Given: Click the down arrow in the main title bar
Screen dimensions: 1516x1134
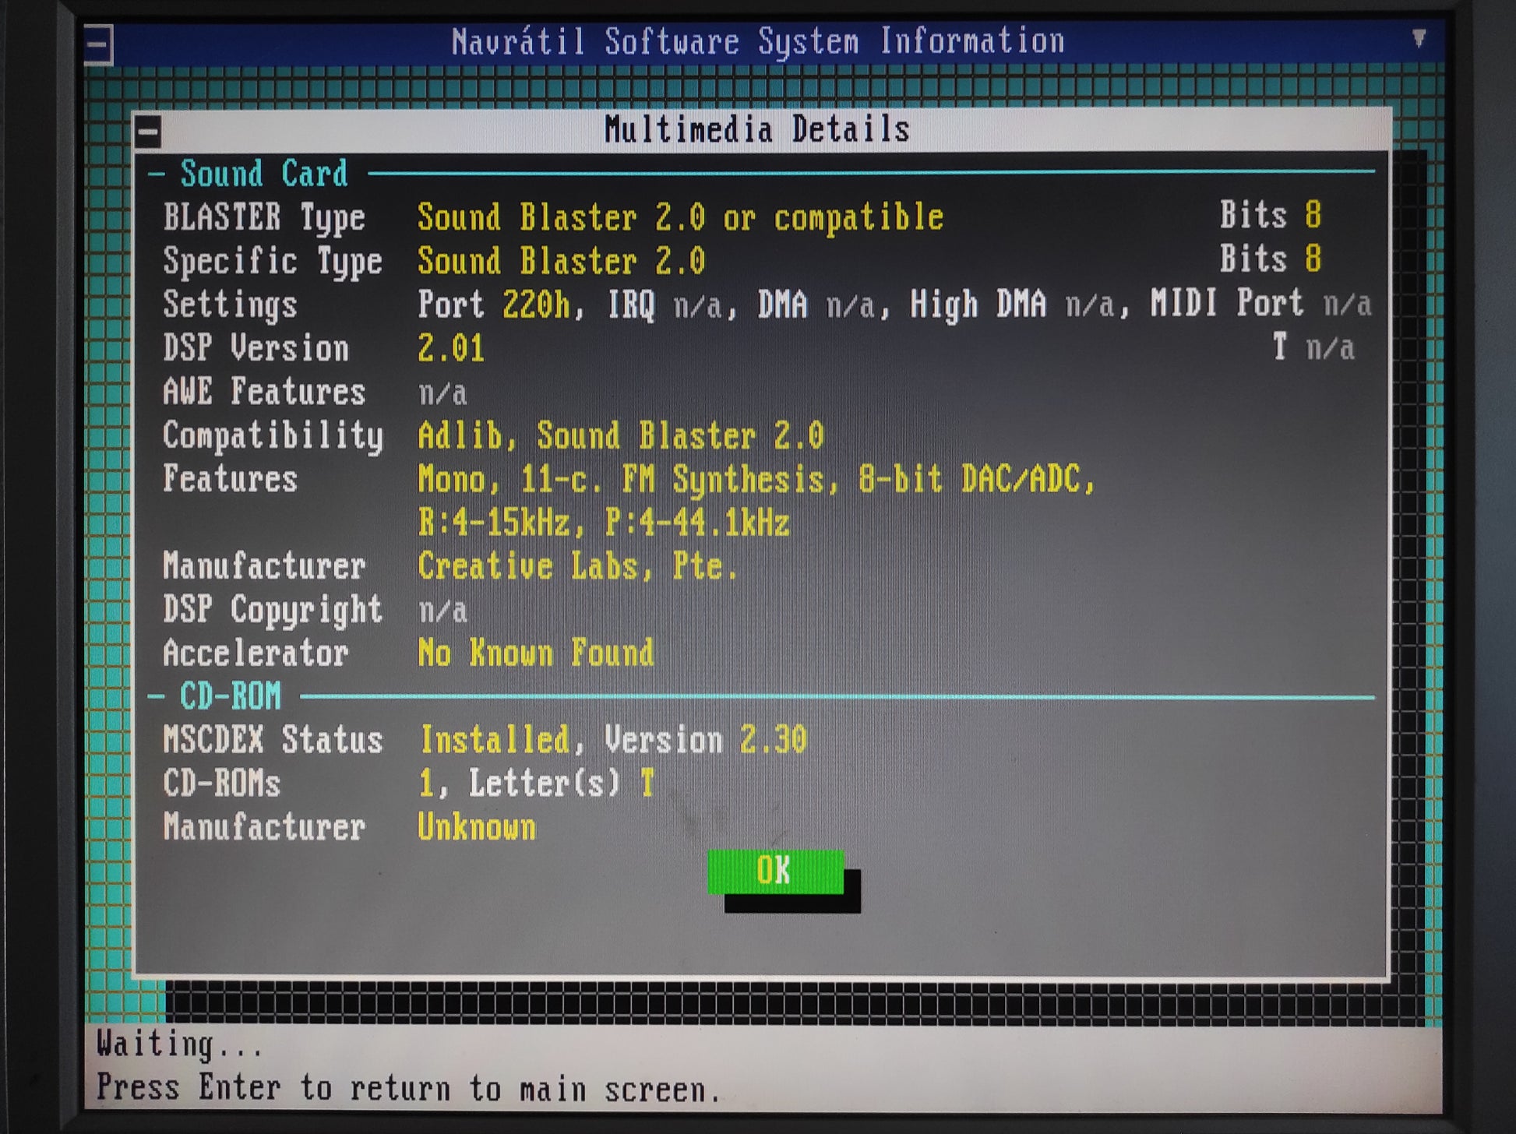Looking at the screenshot, I should [1419, 38].
